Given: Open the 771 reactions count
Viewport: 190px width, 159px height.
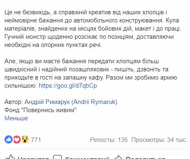Looking at the screenshot, I should [36, 140].
